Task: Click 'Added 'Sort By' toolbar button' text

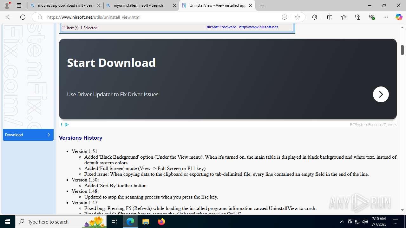Action: (116, 186)
